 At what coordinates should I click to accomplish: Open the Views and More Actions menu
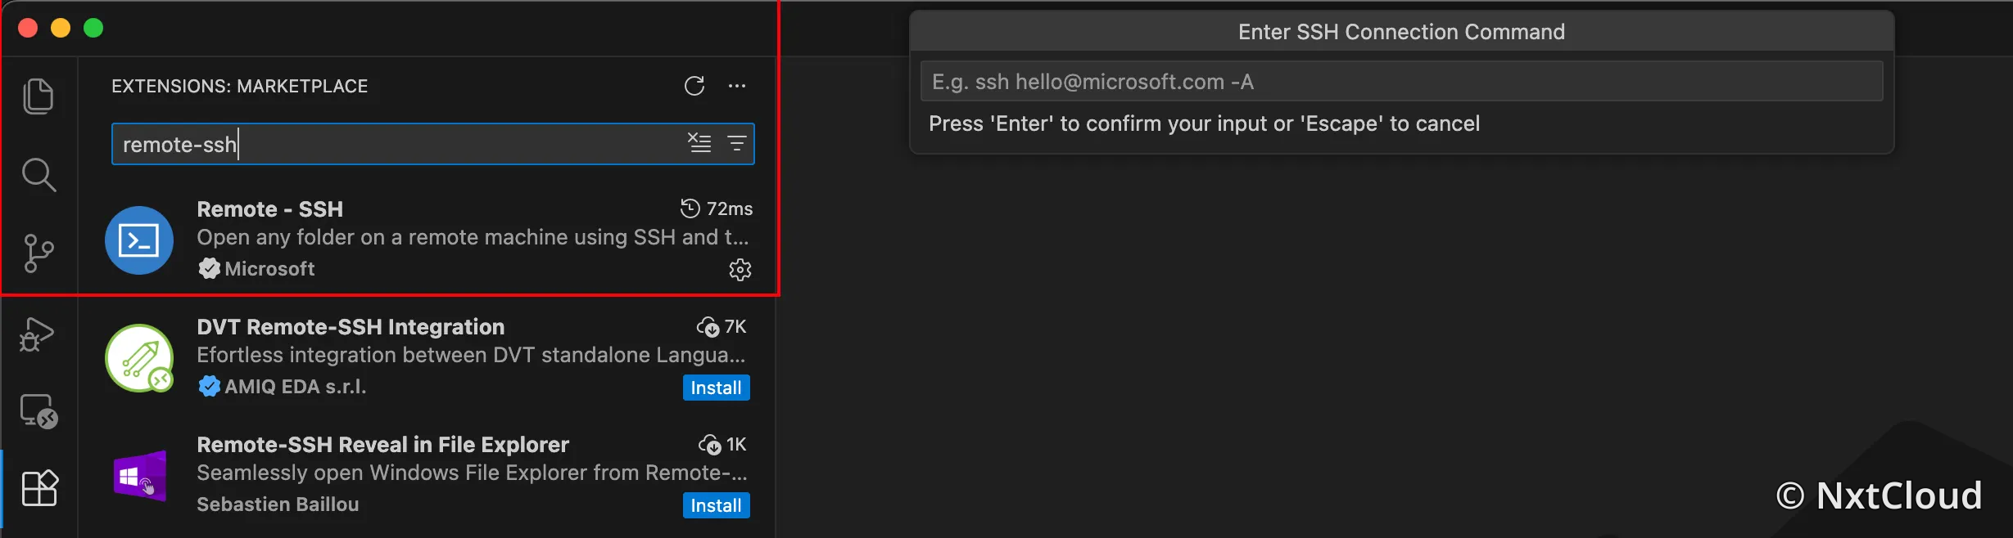pos(737,86)
